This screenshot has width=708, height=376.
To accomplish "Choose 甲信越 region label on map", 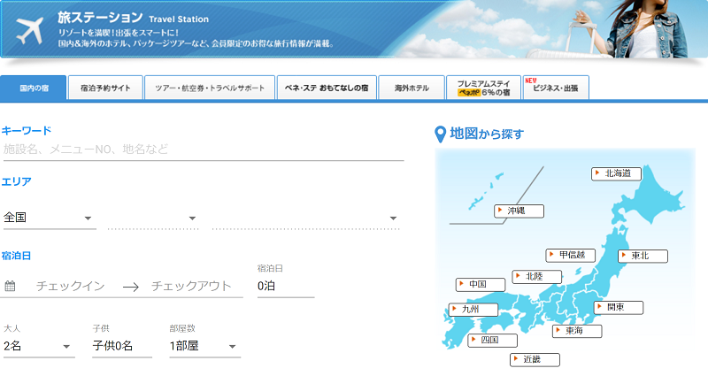I will [x=571, y=255].
